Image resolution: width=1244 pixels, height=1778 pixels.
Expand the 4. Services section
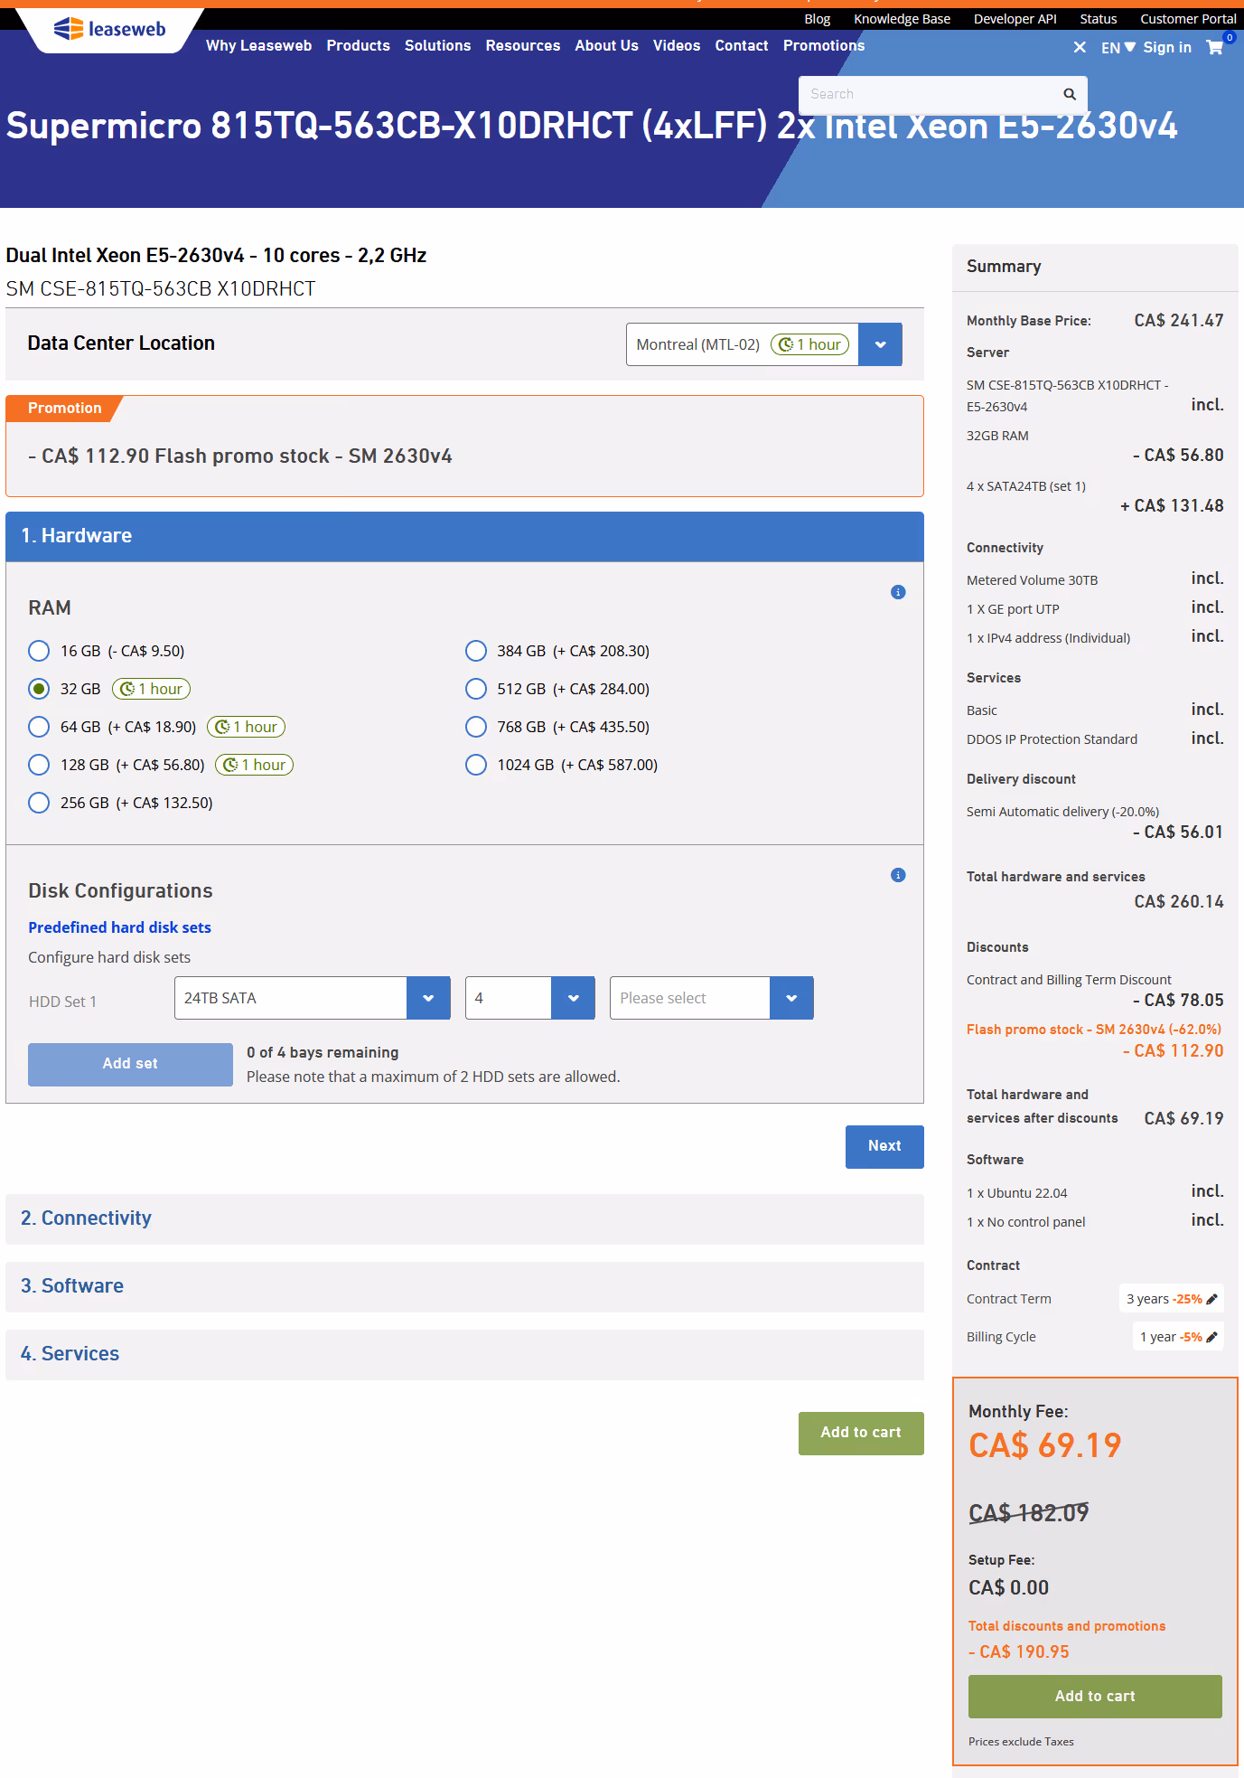pyautogui.click(x=464, y=1354)
